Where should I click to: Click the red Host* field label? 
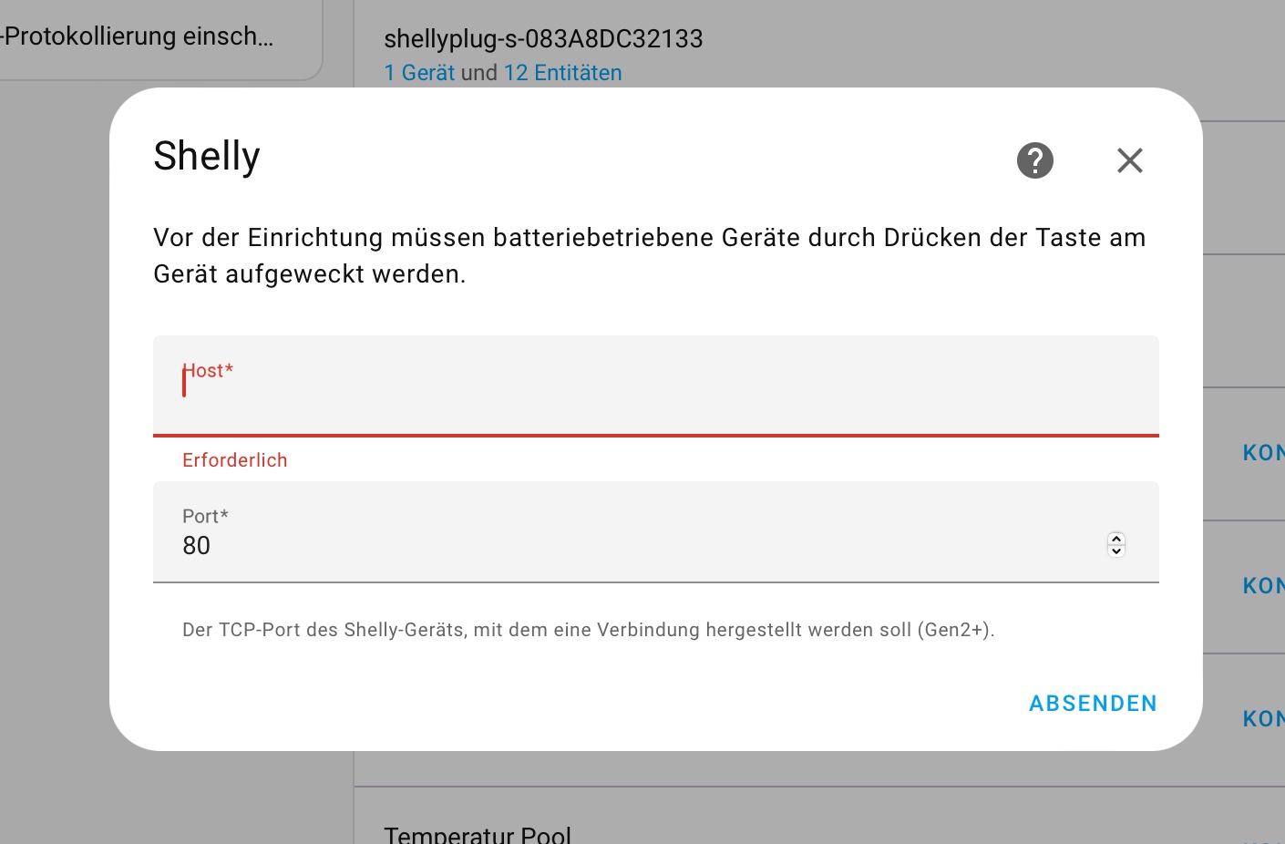coord(209,371)
